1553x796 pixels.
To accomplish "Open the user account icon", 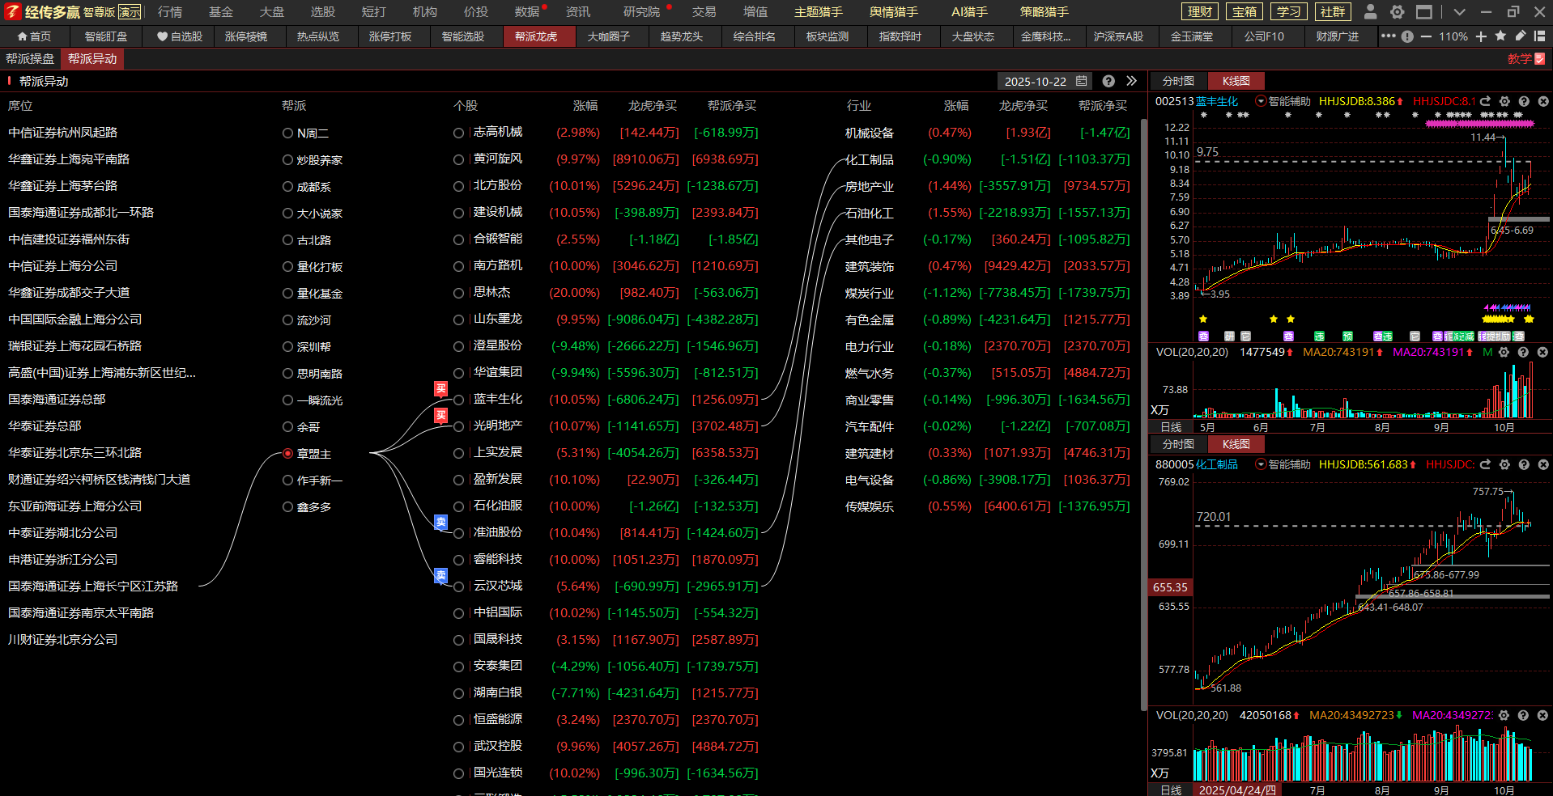I will [1370, 12].
